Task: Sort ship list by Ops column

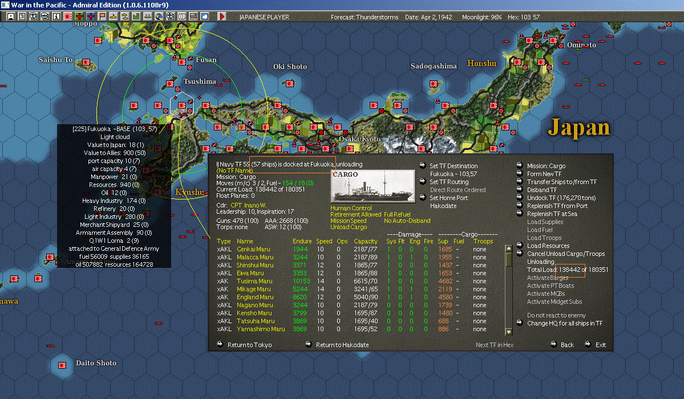Action: click(342, 241)
